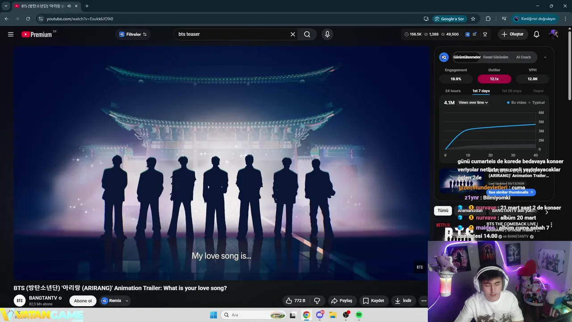This screenshot has height=322, width=572.
Task: Expand the Remix dropdown arrow
Action: [127, 301]
